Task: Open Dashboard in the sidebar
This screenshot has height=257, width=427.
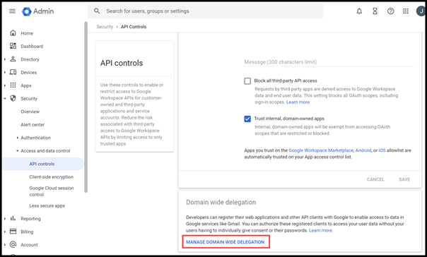Action: (32, 46)
